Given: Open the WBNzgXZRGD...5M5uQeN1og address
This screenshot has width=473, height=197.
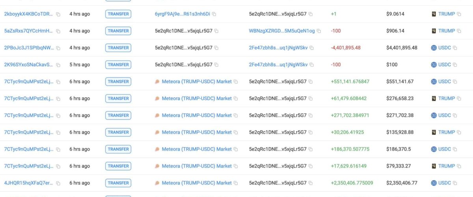Looking at the screenshot, I should tap(282, 31).
